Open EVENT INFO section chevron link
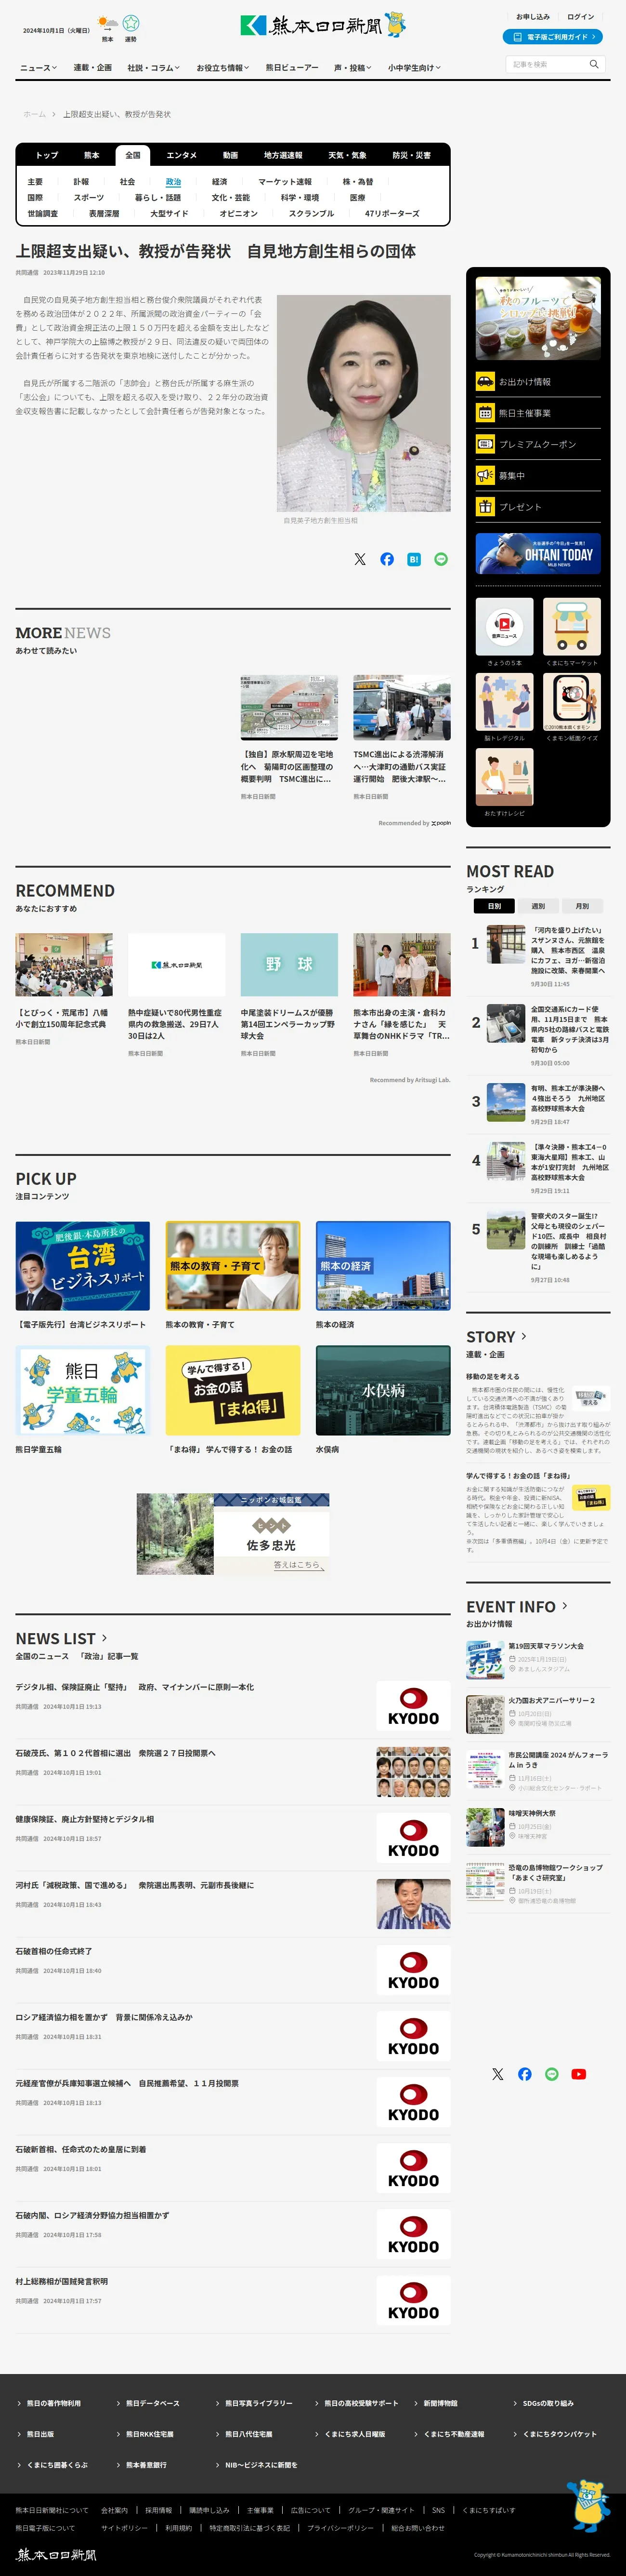The height and width of the screenshot is (2576, 626). [x=565, y=1605]
